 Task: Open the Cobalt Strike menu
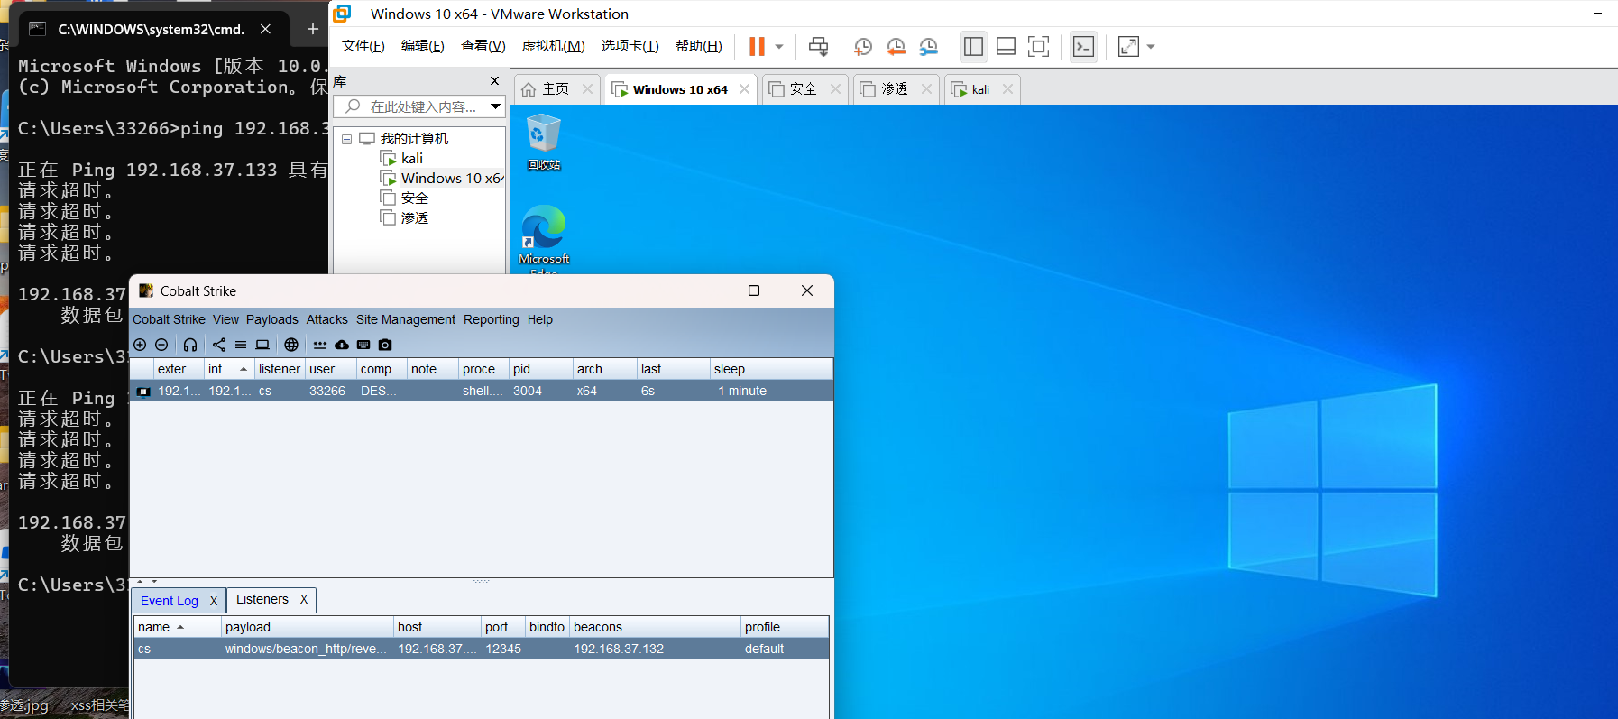169,319
